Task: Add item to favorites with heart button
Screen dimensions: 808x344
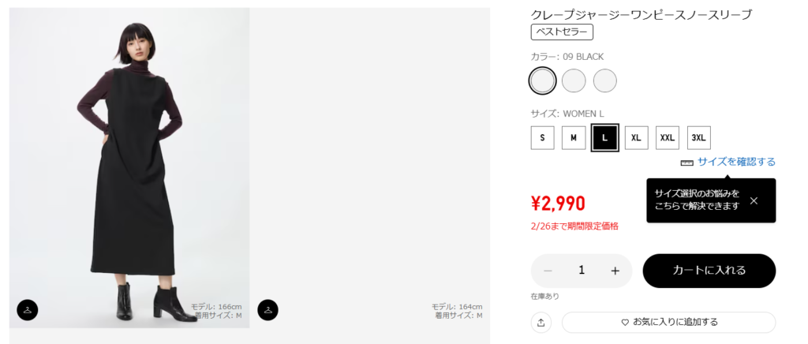Action: pos(668,322)
